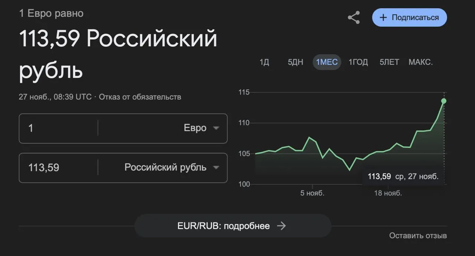Click the euro amount input field

pos(59,128)
